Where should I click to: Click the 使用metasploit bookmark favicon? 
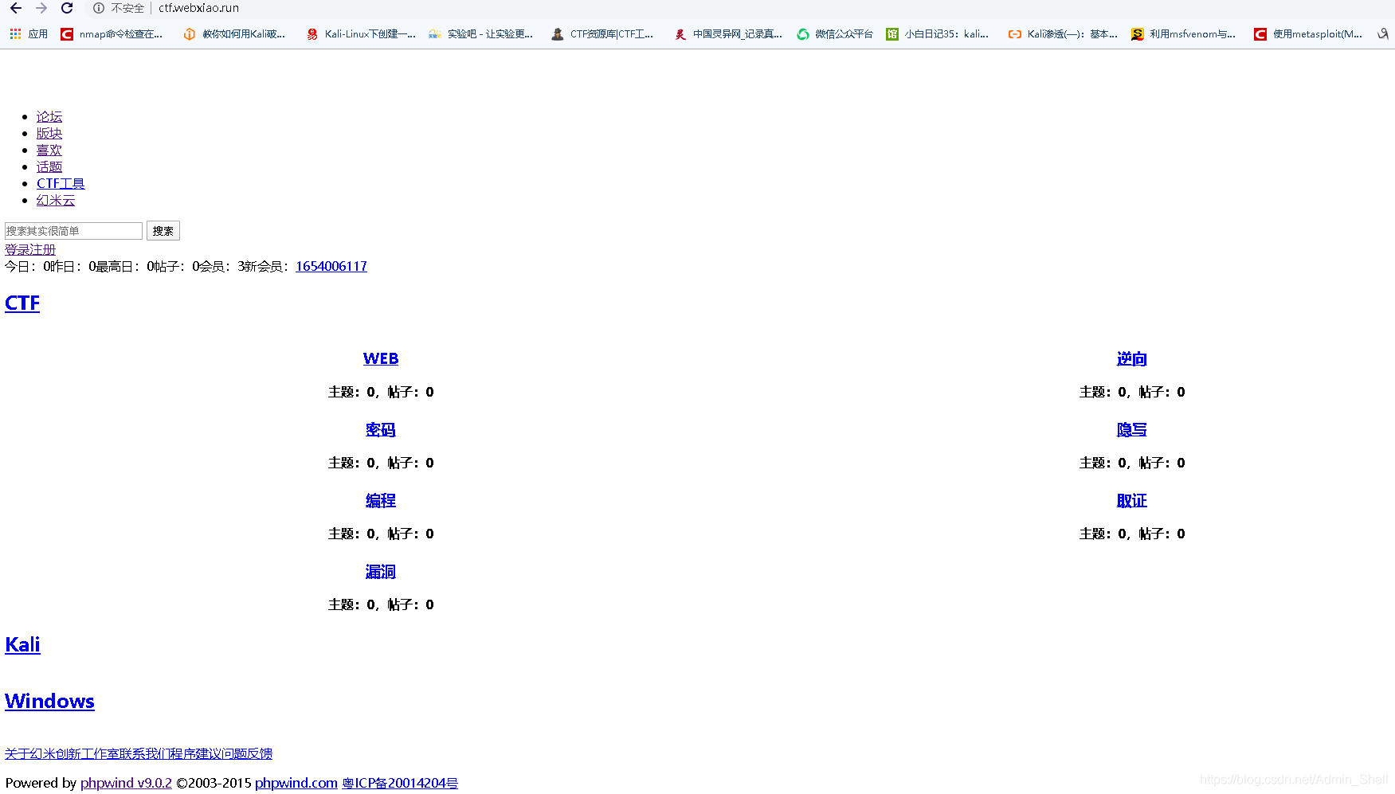coord(1260,34)
